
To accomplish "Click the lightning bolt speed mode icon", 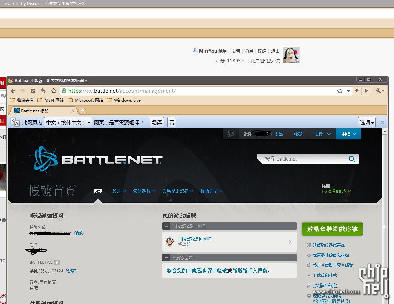I will (357, 91).
